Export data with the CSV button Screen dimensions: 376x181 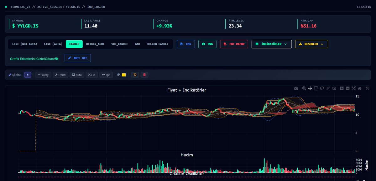point(186,44)
